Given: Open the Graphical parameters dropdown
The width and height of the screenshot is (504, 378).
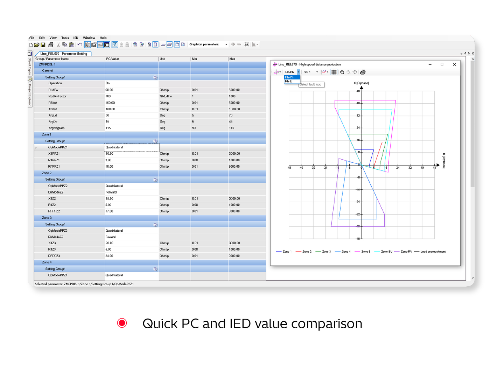Looking at the screenshot, I should [226, 44].
